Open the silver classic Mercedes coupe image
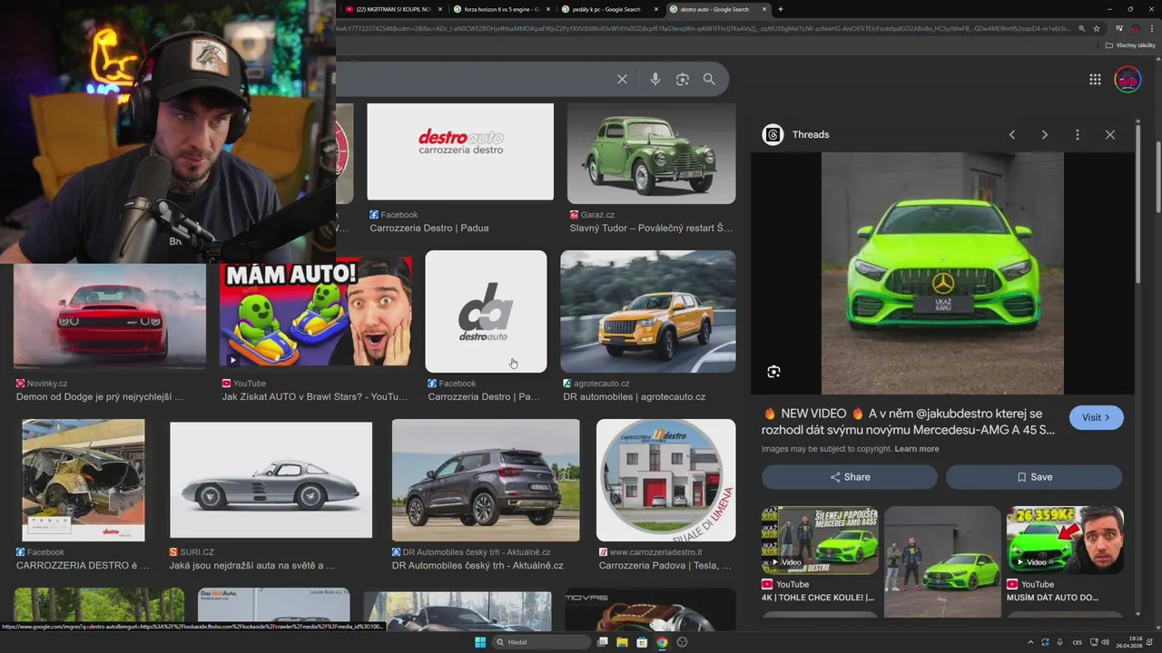The height and width of the screenshot is (653, 1162). 271,480
